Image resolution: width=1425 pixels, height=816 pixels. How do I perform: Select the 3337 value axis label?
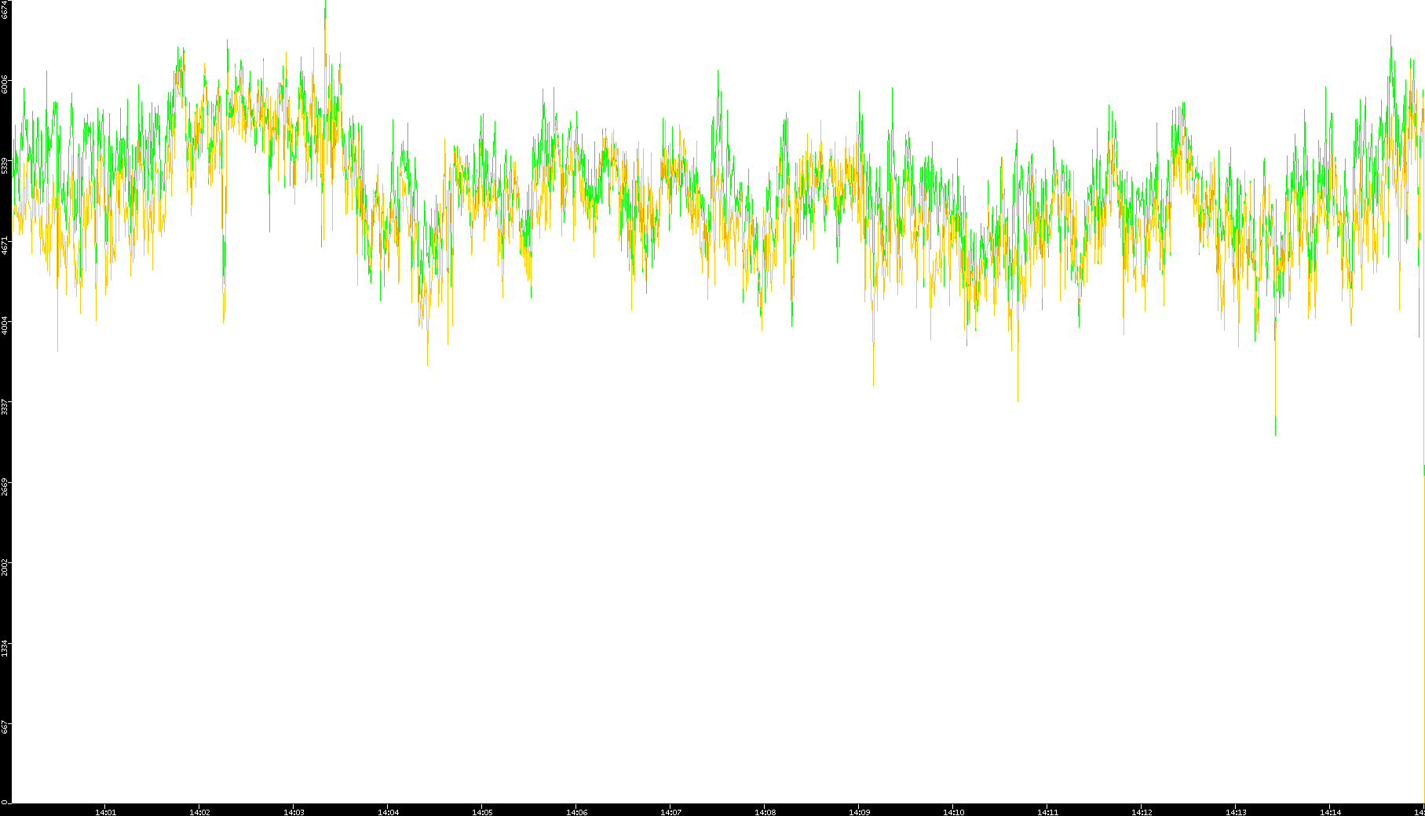[5, 406]
